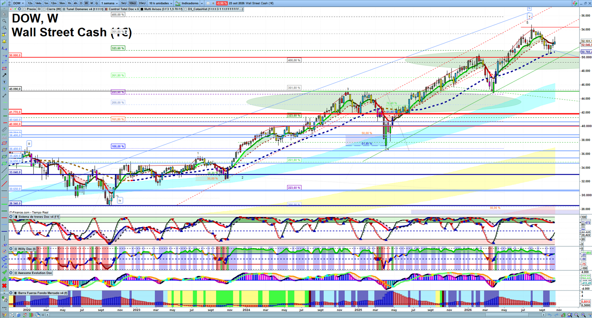Collapse the indicator bar chevron at top left
The image size is (592, 318).
(4, 9)
